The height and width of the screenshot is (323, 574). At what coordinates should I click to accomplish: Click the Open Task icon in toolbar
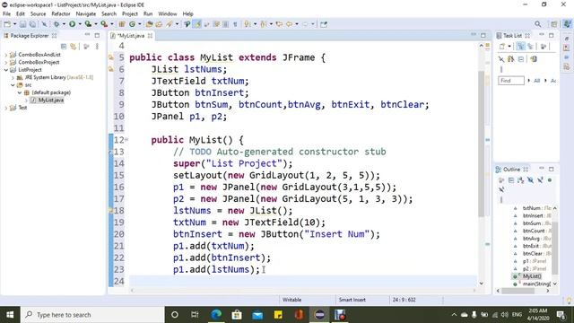(159, 24)
